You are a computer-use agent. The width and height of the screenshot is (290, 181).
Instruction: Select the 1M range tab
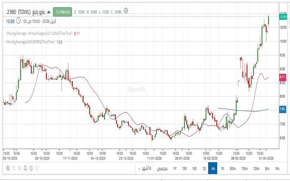[x=184, y=169]
